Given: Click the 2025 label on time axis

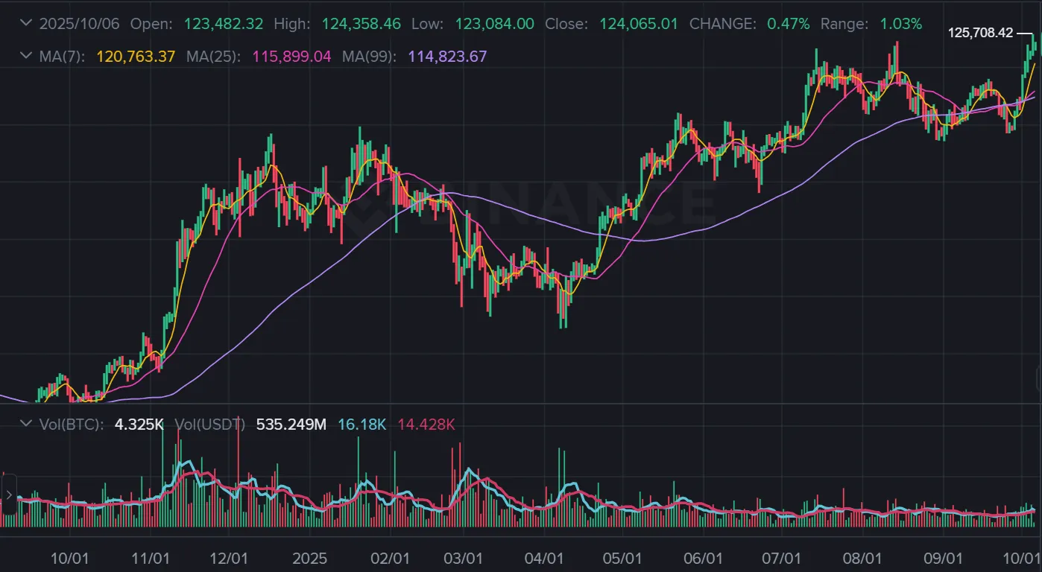Looking at the screenshot, I should click(309, 558).
